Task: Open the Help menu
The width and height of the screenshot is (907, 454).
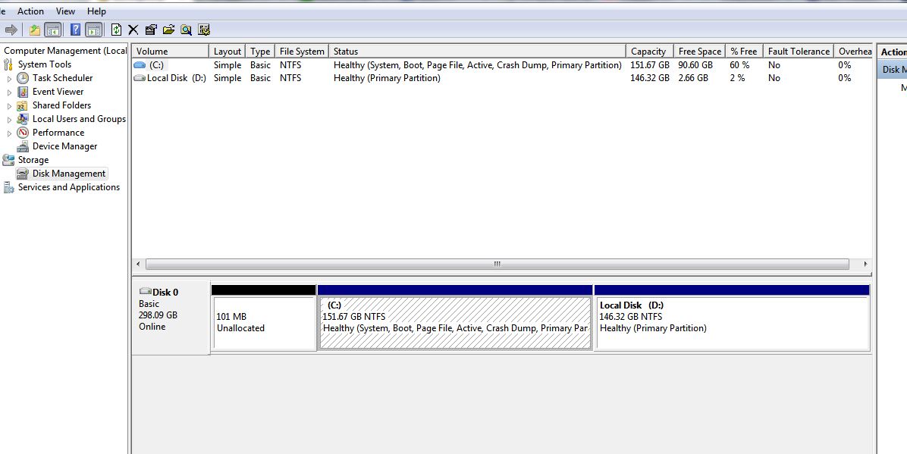Action: 96,11
